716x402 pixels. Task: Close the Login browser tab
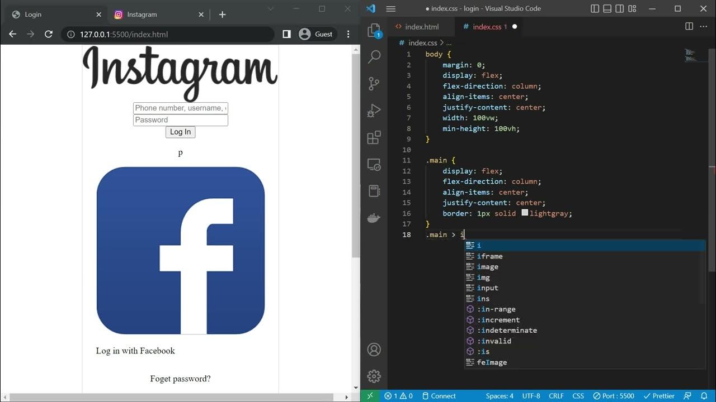tap(98, 15)
